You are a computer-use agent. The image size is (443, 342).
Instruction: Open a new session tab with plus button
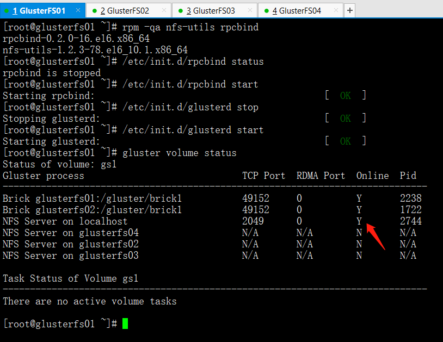coord(350,11)
